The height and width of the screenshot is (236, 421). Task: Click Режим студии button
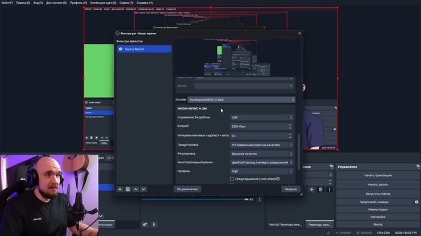378,210
